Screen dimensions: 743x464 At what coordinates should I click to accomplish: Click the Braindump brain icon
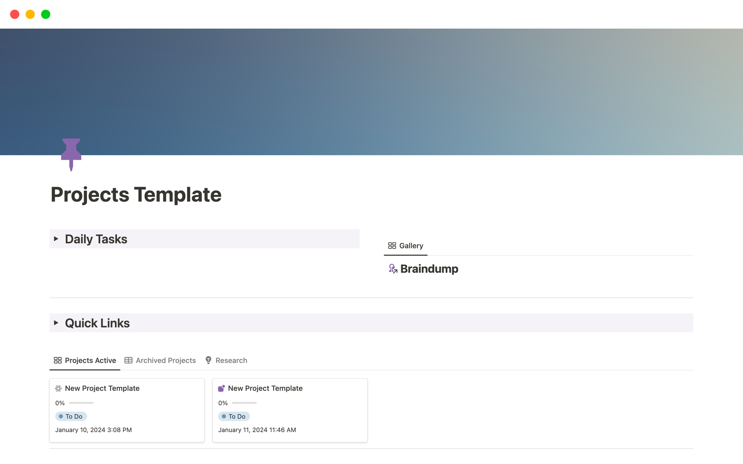(x=392, y=269)
